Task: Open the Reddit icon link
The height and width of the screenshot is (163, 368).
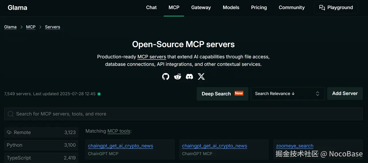Action: 178,76
